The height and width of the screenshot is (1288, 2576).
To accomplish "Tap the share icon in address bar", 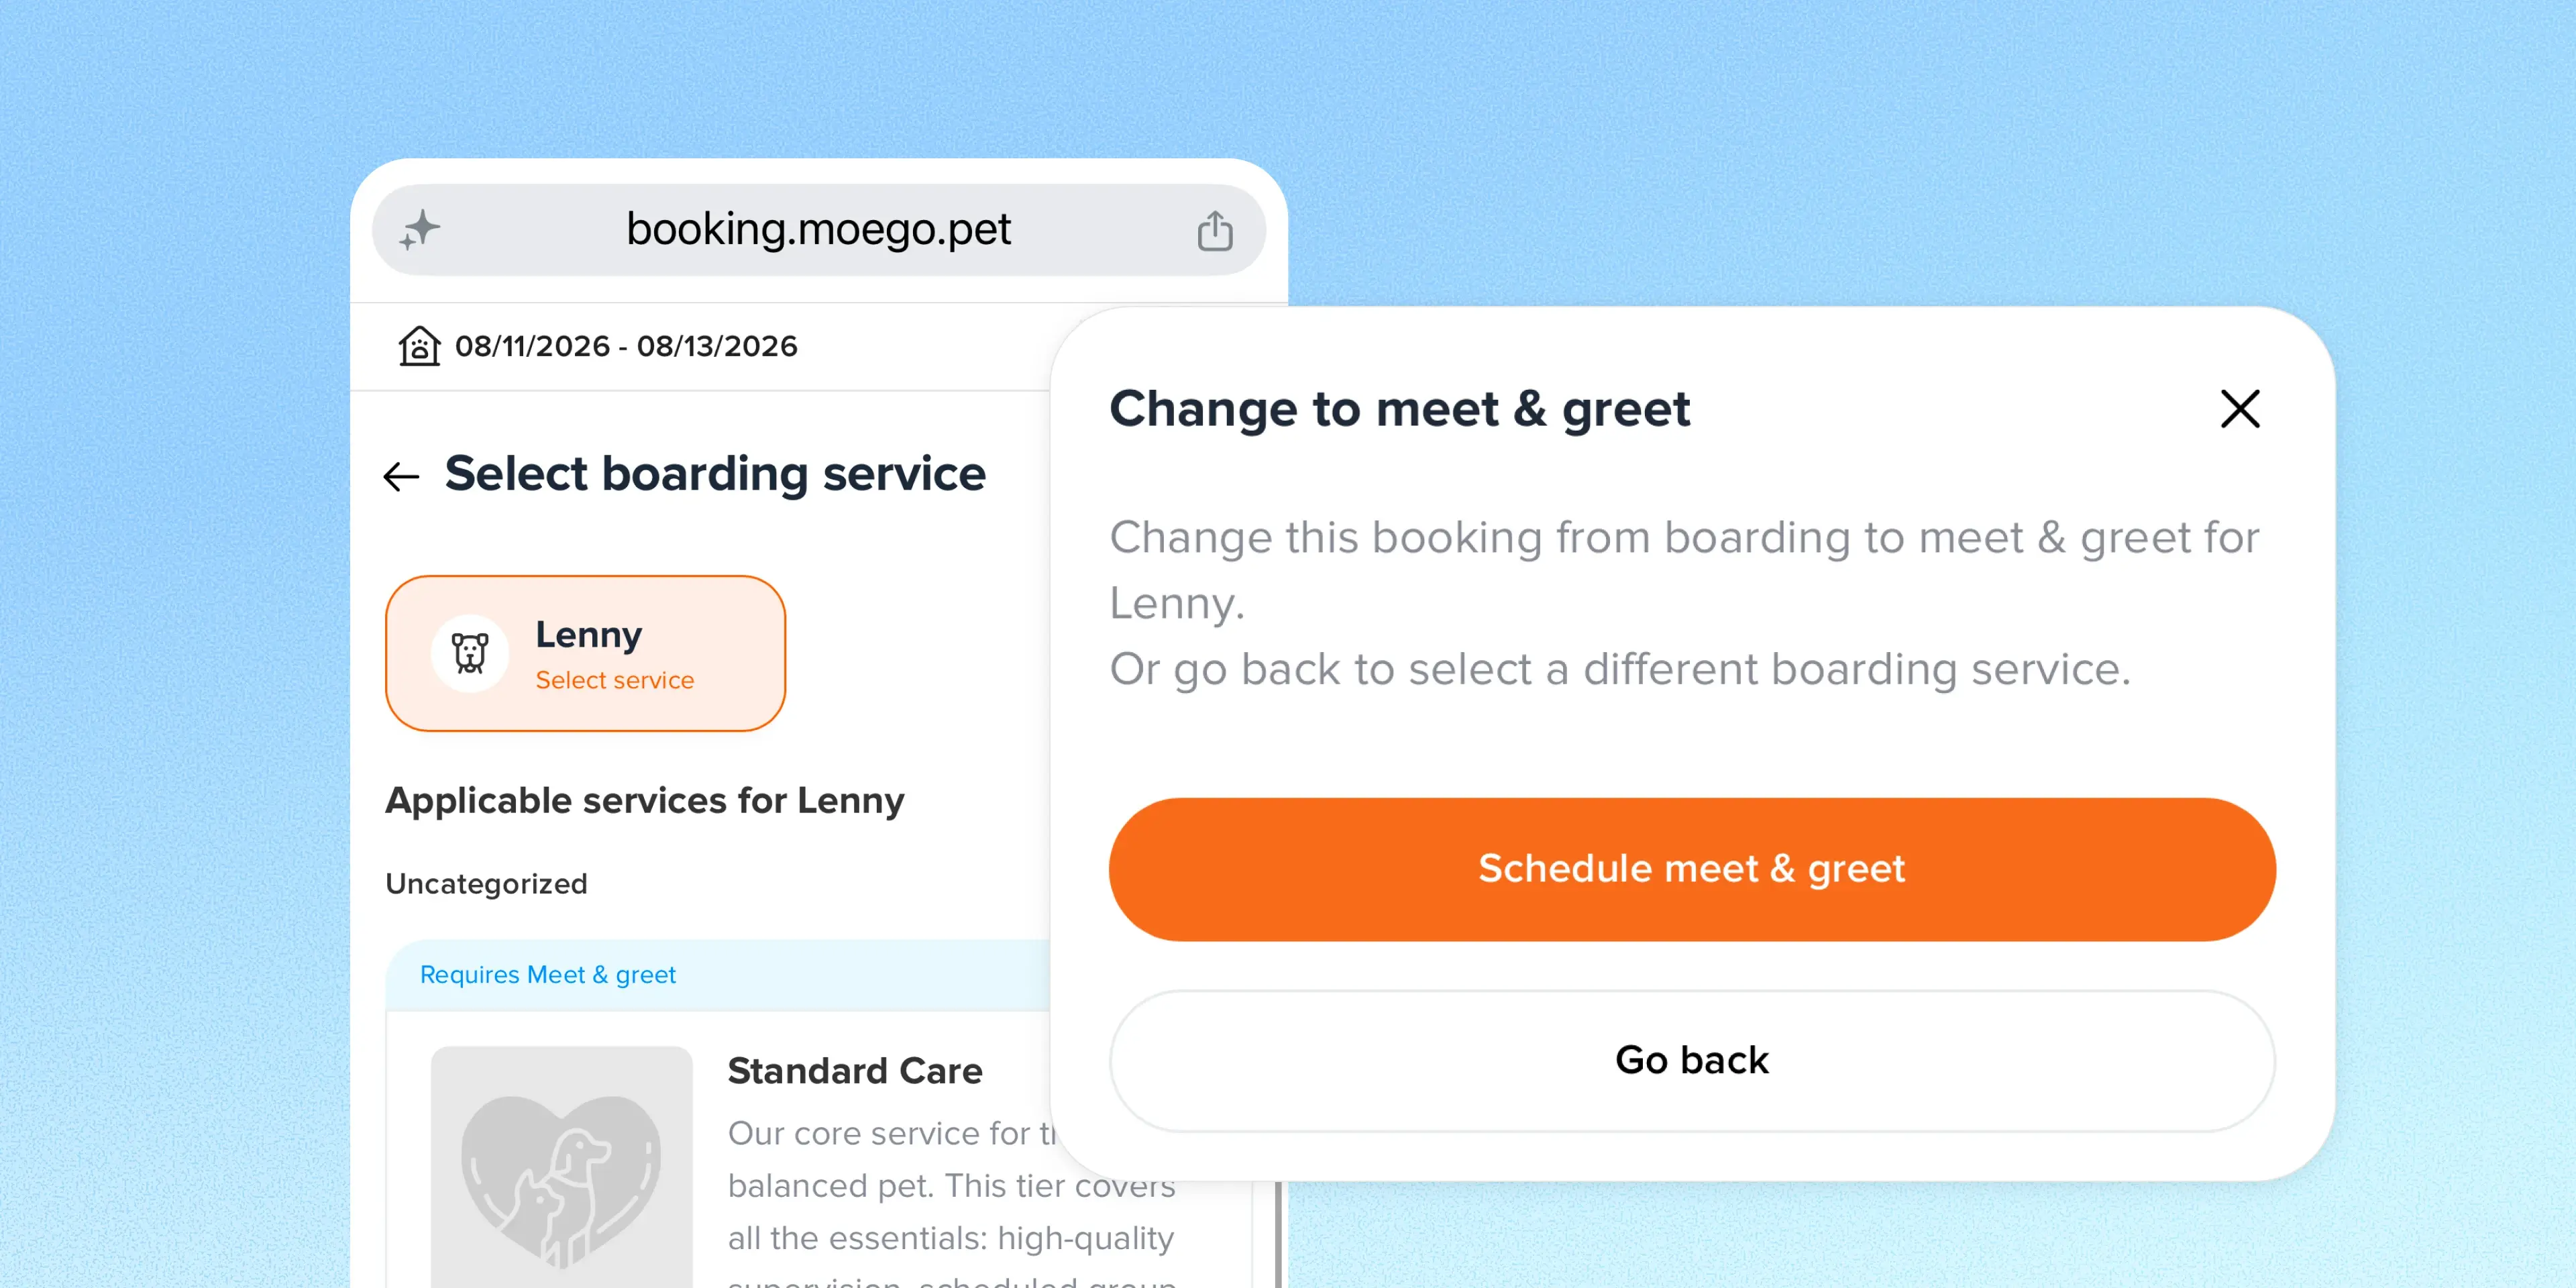I will click(x=1215, y=230).
